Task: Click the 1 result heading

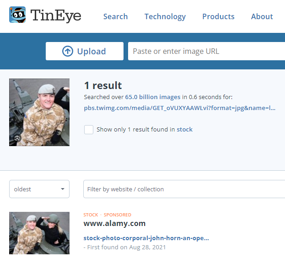Action: pos(103,85)
